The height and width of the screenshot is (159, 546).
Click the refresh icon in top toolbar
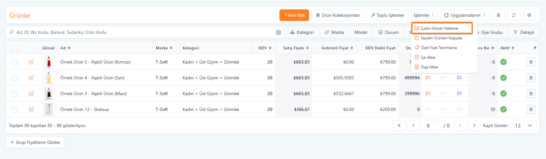click(x=513, y=15)
